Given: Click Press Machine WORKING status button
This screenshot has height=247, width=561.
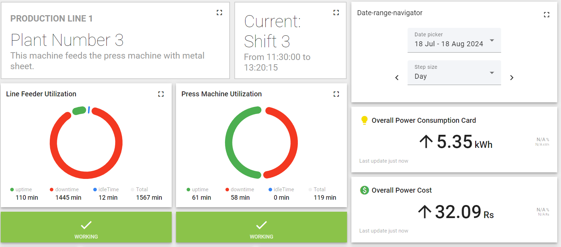Looking at the screenshot, I should pyautogui.click(x=261, y=228).
